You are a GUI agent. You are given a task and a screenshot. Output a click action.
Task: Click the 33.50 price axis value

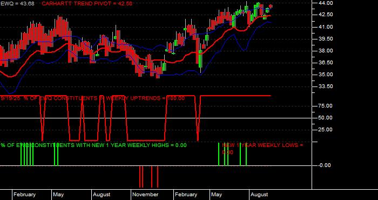click(x=326, y=86)
